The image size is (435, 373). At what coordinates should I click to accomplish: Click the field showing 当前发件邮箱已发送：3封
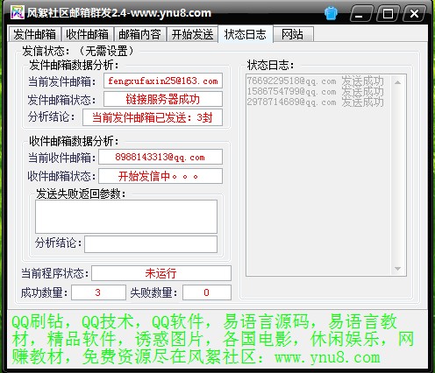coord(153,117)
